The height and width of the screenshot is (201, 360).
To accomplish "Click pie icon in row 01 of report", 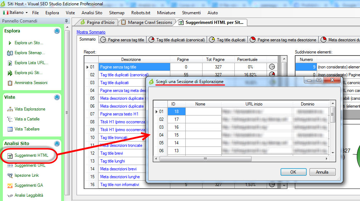I will [272, 67].
